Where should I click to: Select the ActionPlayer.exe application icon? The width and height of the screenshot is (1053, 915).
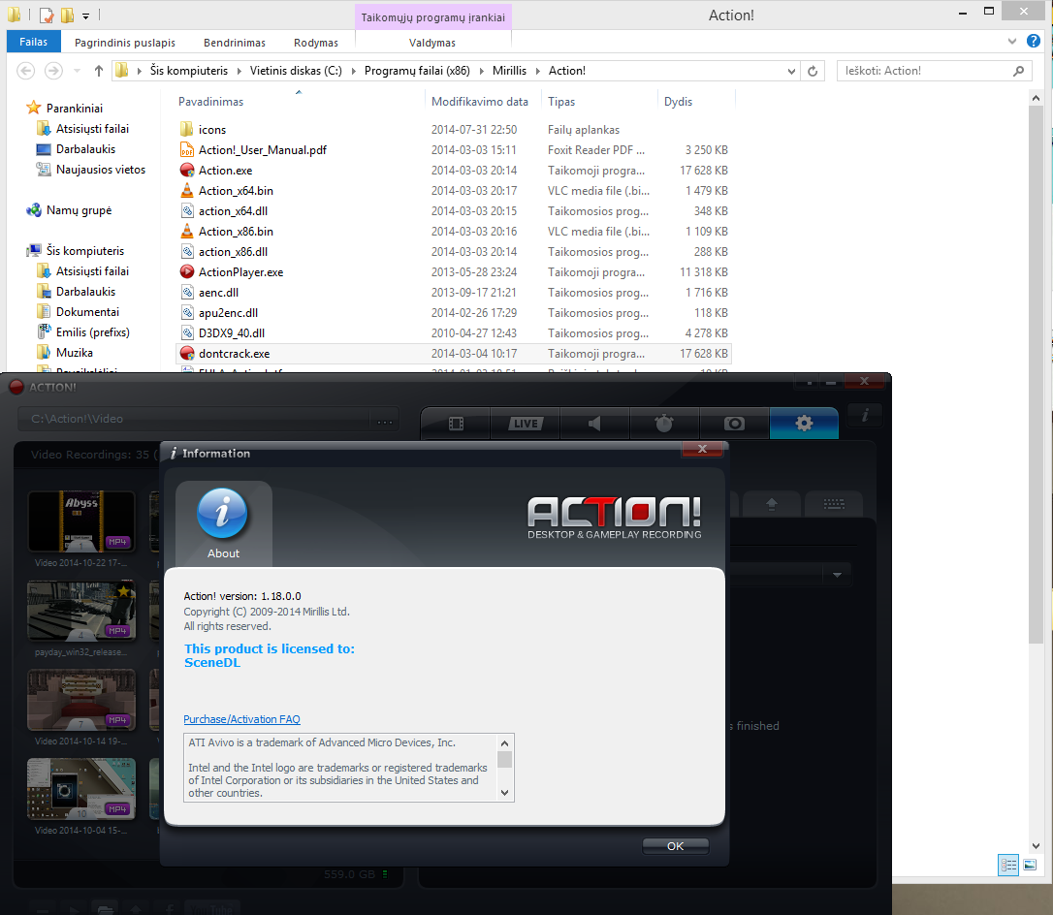tap(187, 271)
